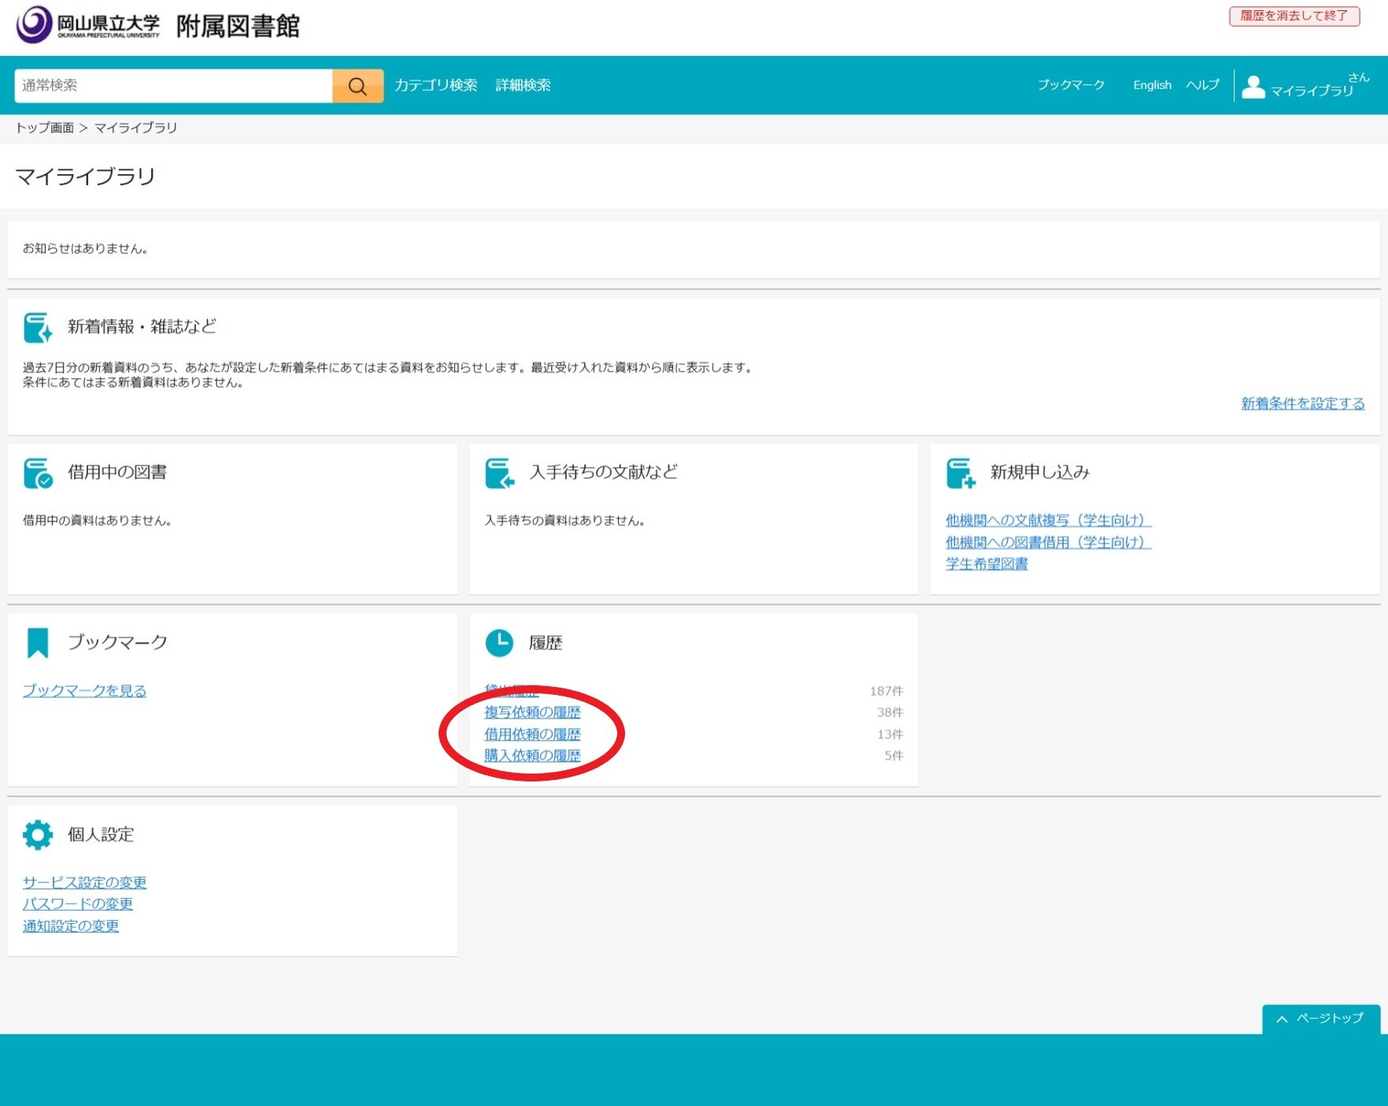Image resolution: width=1388 pixels, height=1106 pixels.
Task: Click the book icon beside 借用中の図書
Action: tap(38, 473)
